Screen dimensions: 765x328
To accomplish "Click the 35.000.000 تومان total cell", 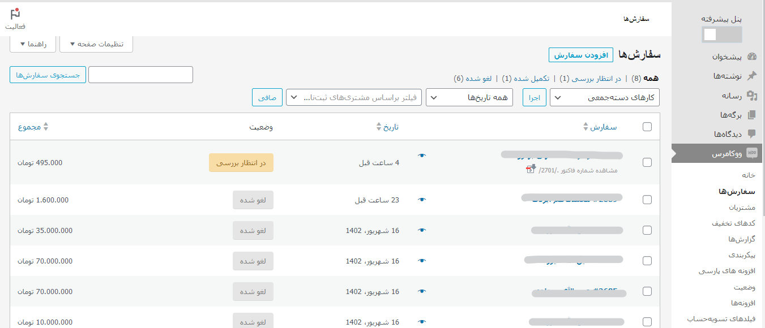I will [45, 230].
